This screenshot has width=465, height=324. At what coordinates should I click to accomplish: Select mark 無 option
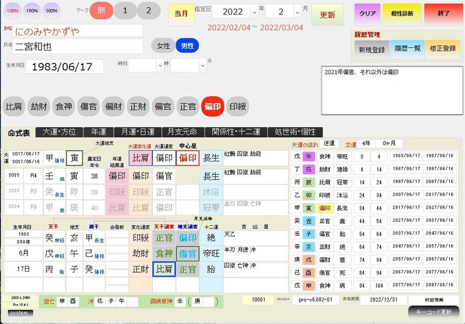[x=101, y=10]
